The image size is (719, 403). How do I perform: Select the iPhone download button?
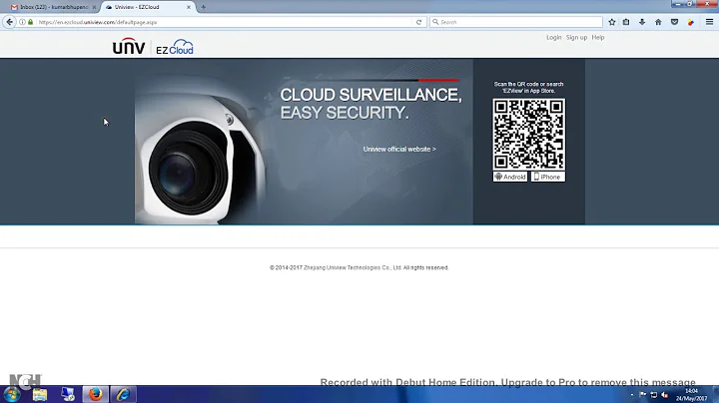point(548,177)
